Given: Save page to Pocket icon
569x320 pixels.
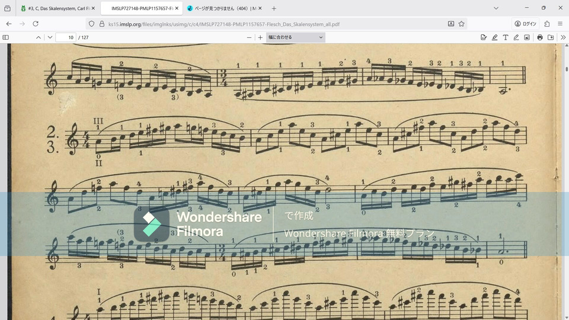Looking at the screenshot, I should 450,24.
